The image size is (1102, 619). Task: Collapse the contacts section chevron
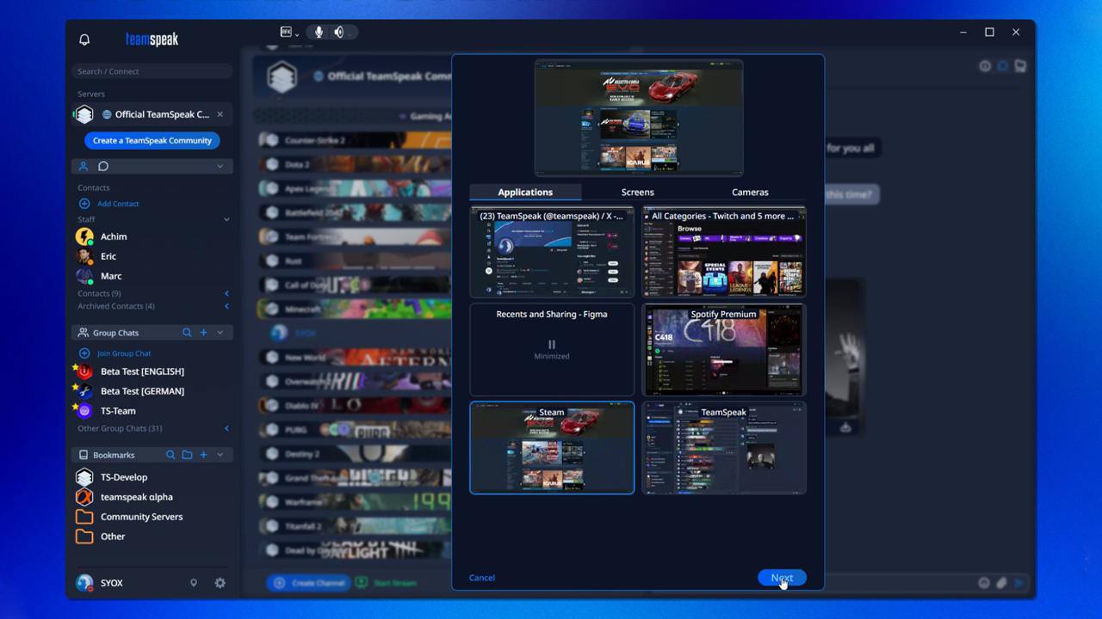(220, 166)
